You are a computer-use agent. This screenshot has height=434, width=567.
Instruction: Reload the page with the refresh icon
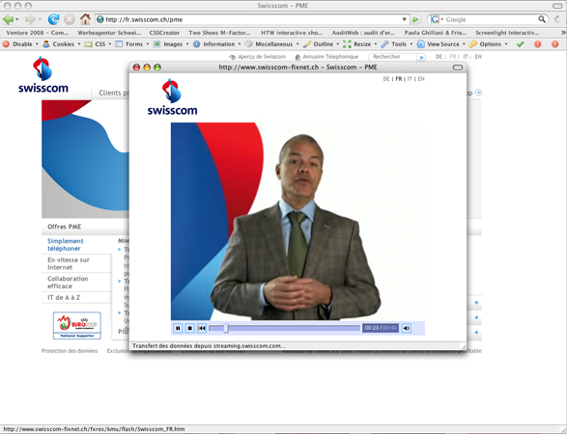[53, 19]
